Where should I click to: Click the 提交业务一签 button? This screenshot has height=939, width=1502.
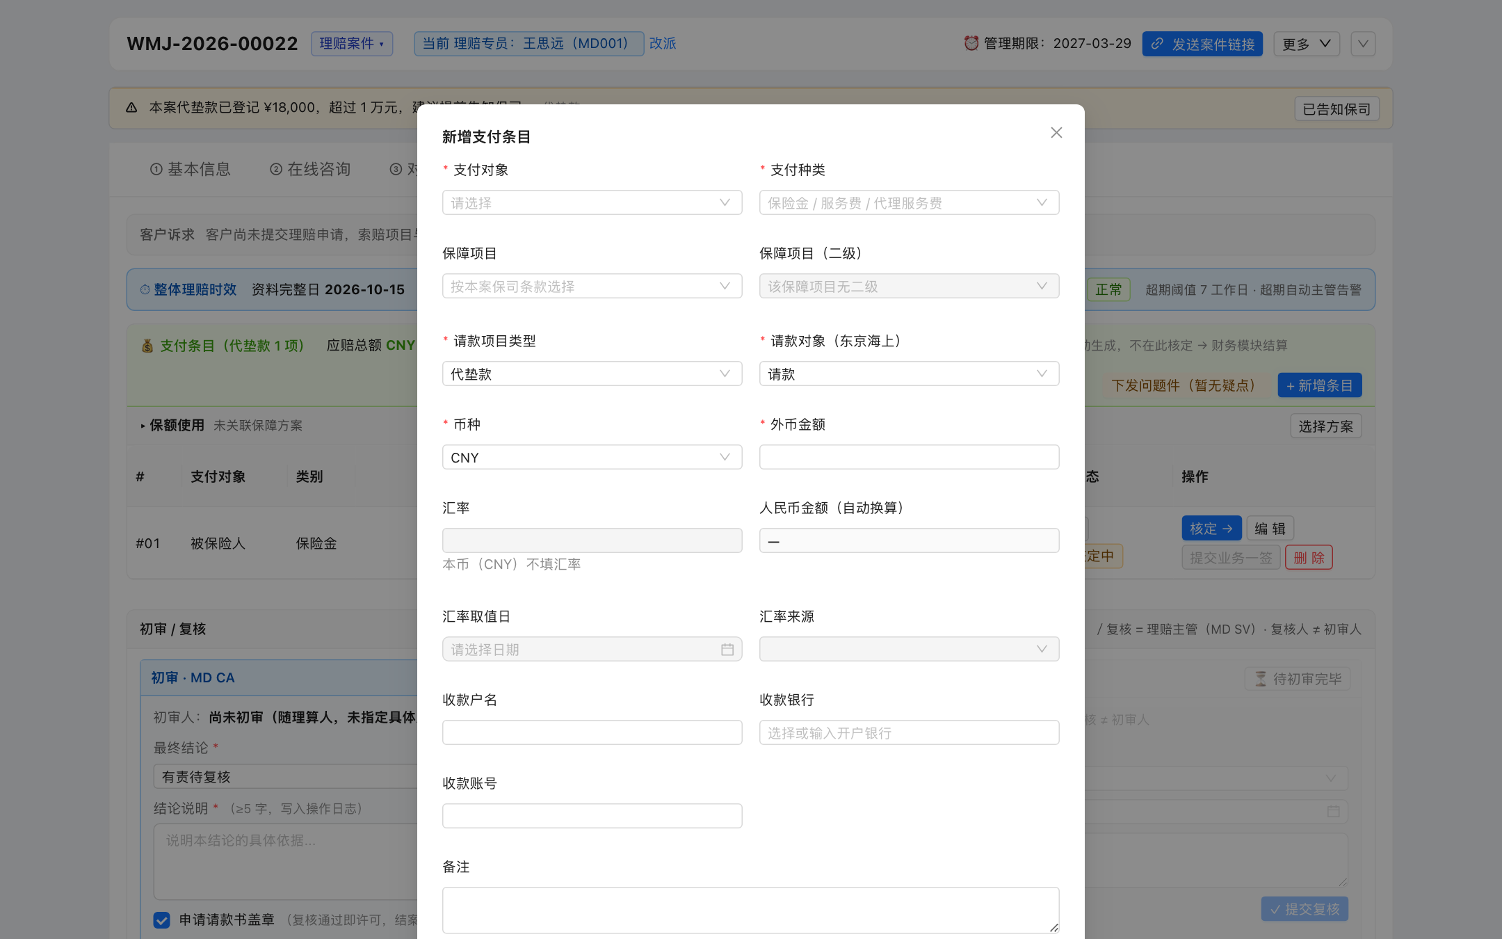[1231, 558]
